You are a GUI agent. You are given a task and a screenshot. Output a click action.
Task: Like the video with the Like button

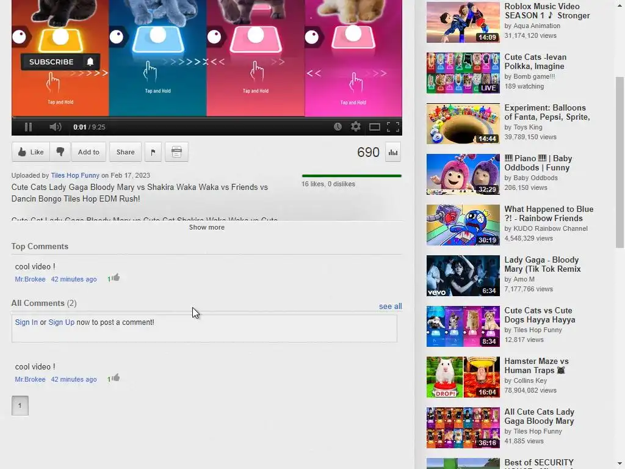tap(31, 152)
